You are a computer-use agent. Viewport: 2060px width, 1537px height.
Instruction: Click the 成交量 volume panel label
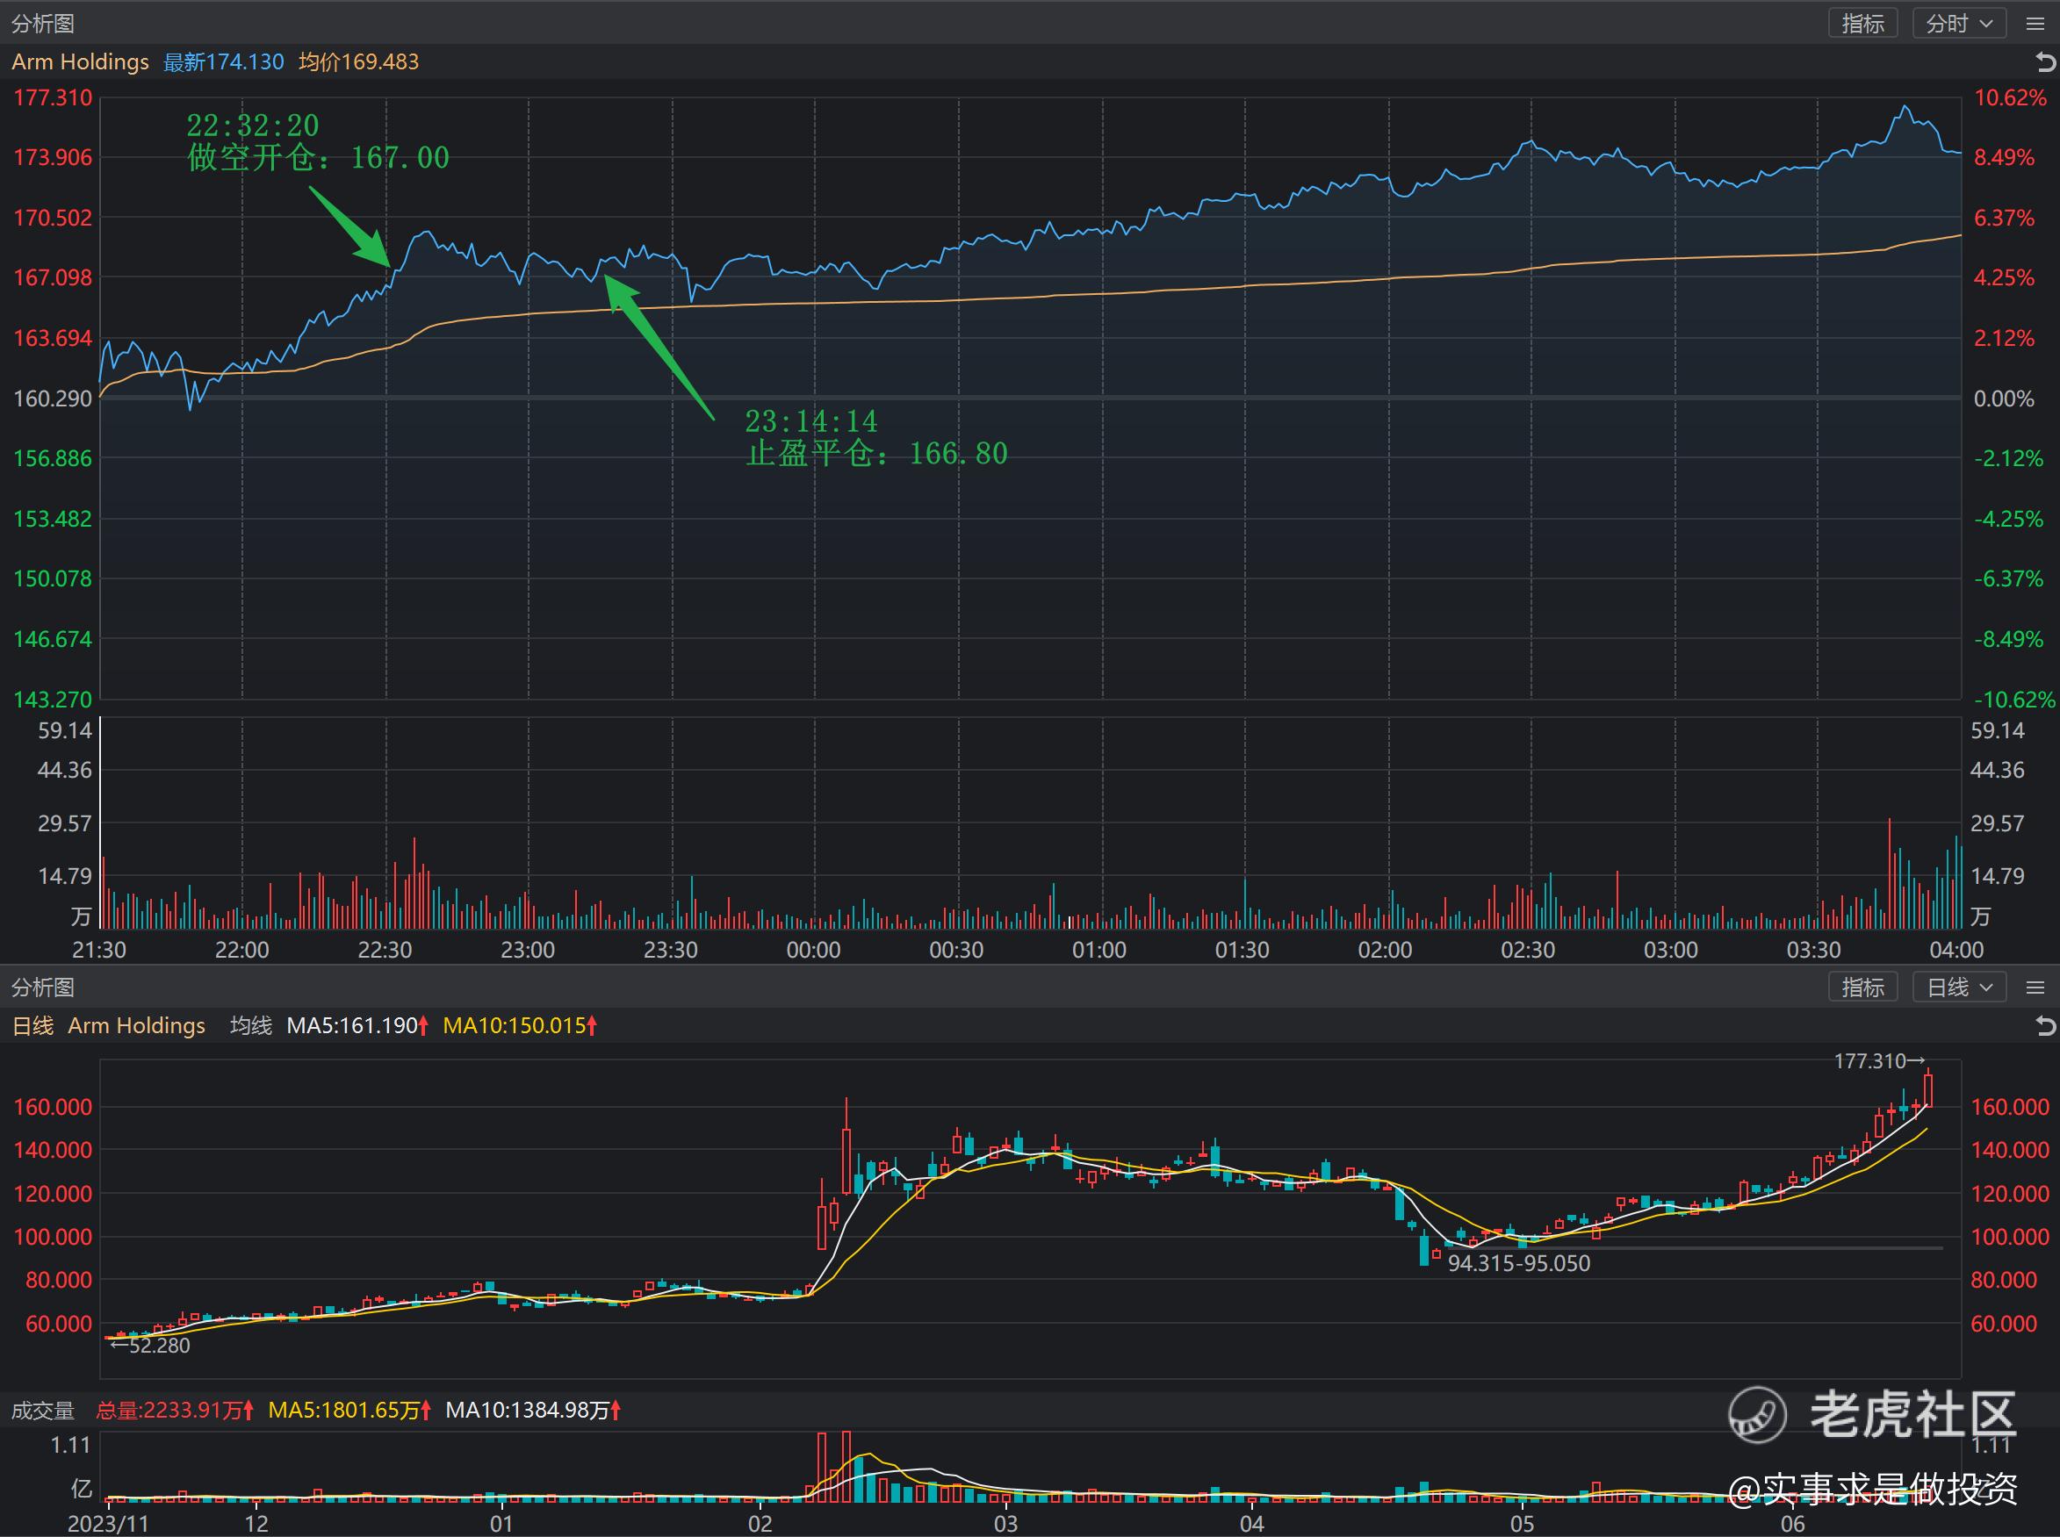tap(43, 1411)
